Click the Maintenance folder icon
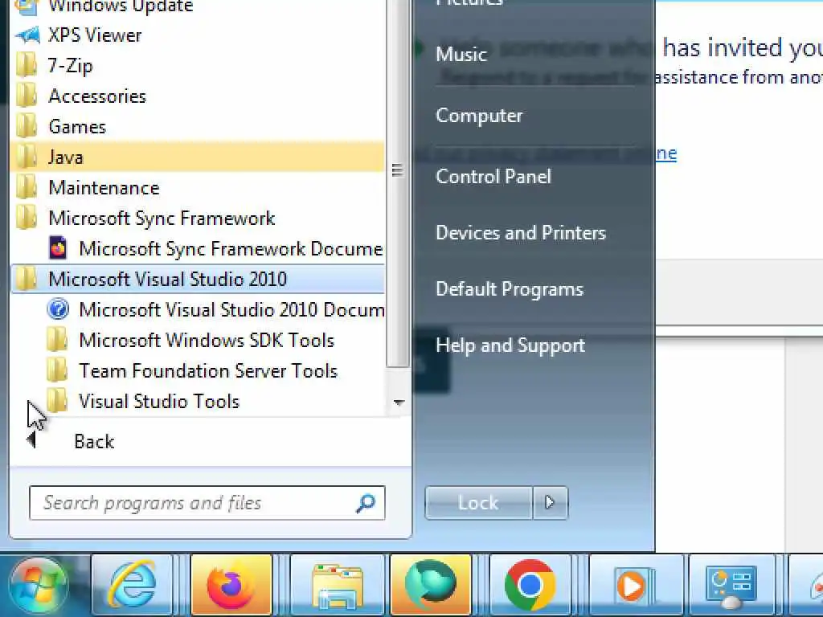Screen dimensions: 823x617 click(x=27, y=187)
